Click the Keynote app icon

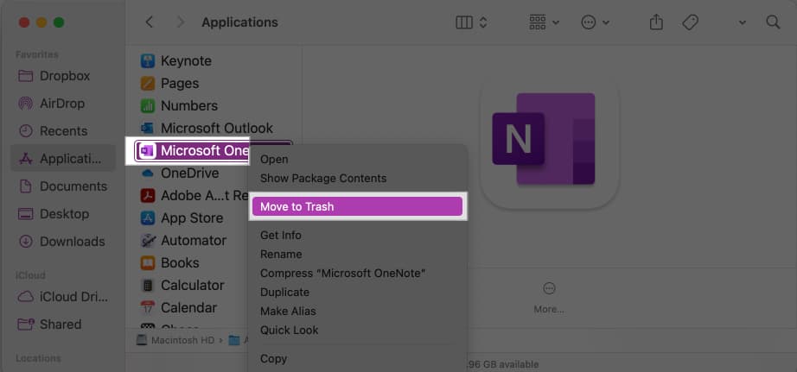pyautogui.click(x=148, y=61)
